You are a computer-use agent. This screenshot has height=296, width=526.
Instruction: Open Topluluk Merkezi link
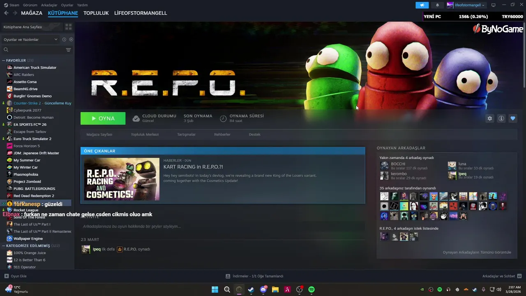pos(145,134)
